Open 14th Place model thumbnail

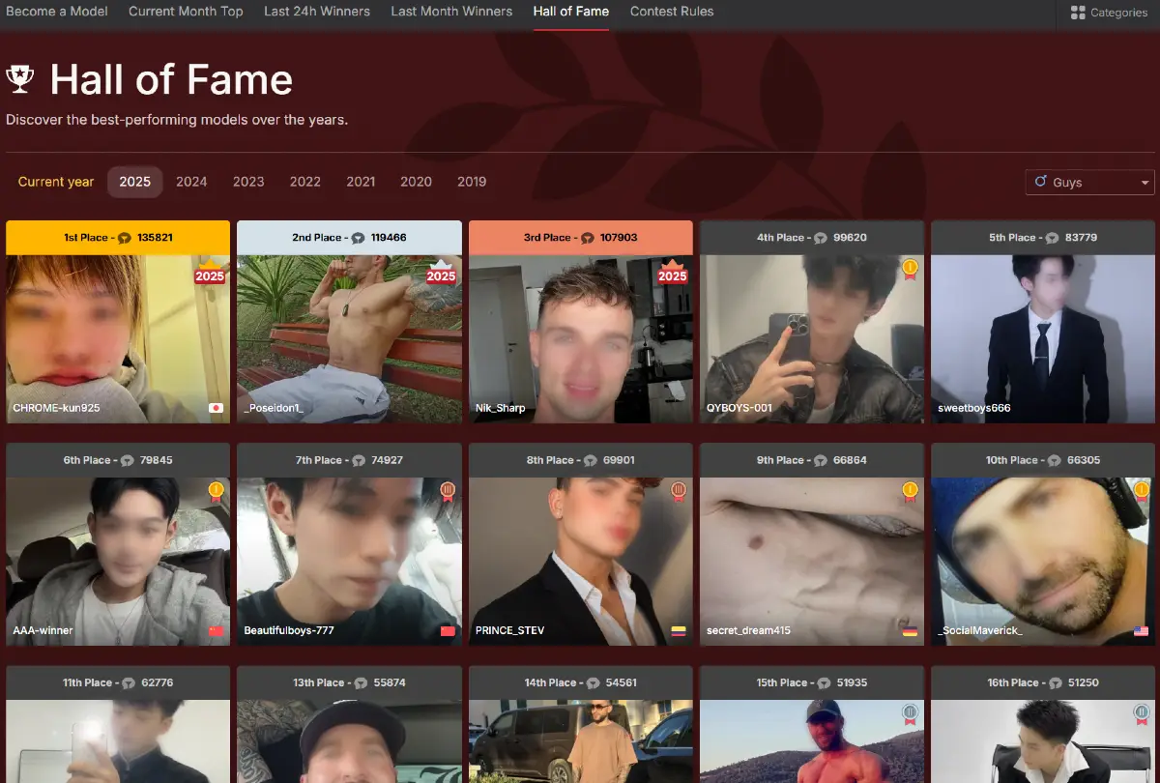pyautogui.click(x=581, y=741)
